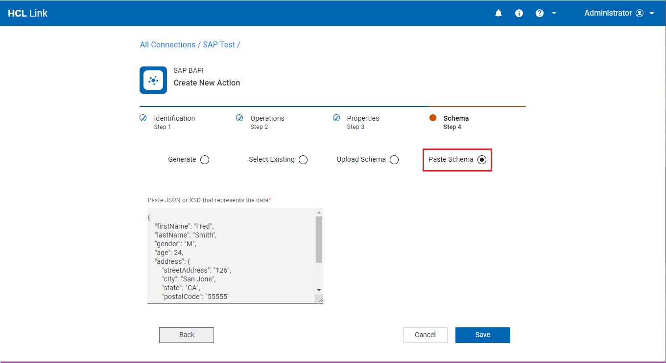Select the Generate radio button
The height and width of the screenshot is (363, 666).
click(205, 160)
